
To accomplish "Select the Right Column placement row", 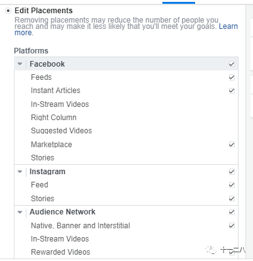I will pos(126,118).
